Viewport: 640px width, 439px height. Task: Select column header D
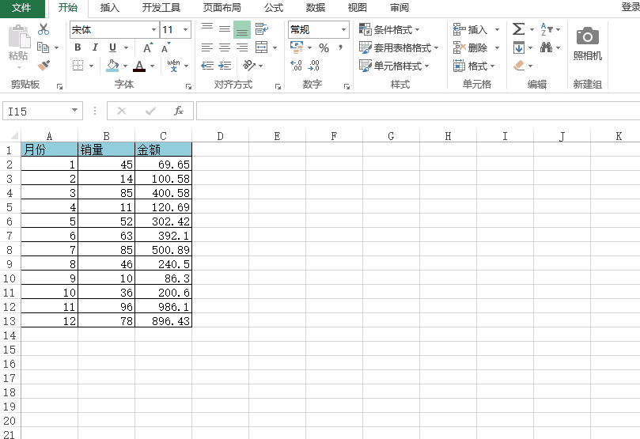click(x=220, y=136)
